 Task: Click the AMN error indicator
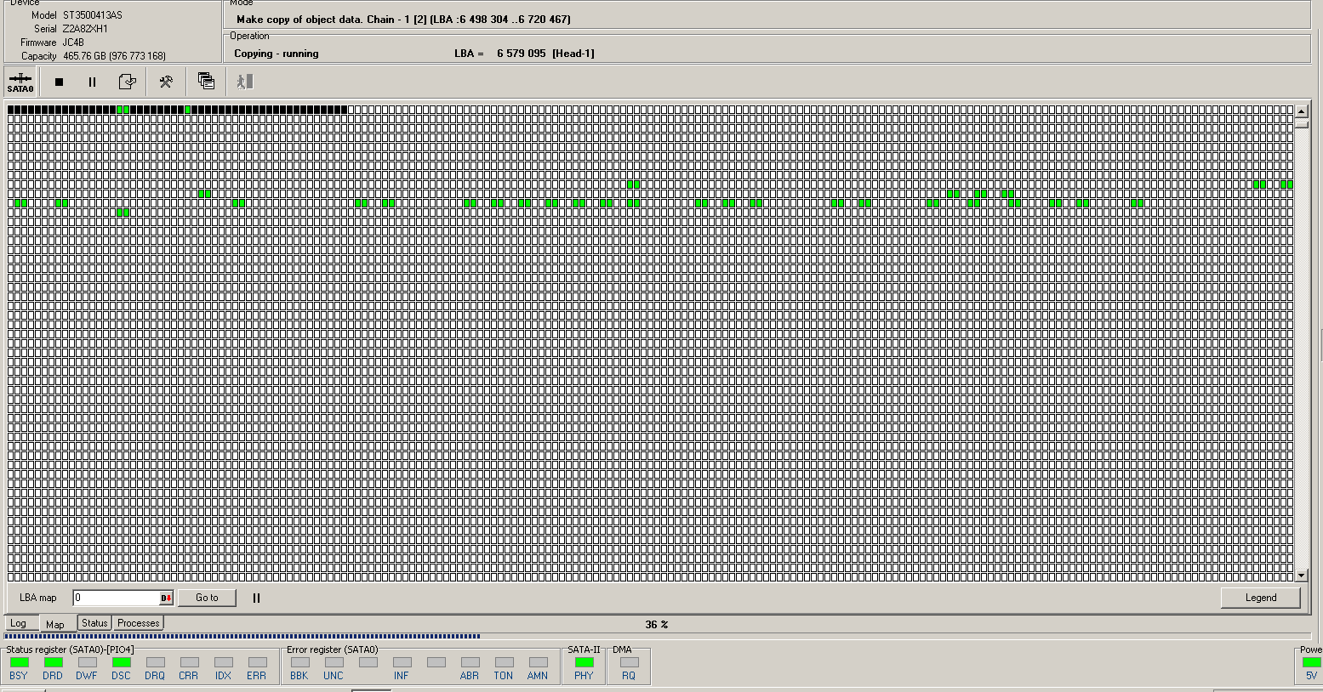coord(538,662)
